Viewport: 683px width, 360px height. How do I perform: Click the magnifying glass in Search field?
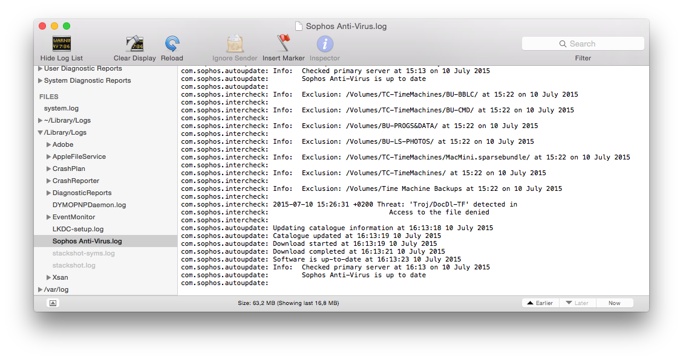[563, 44]
